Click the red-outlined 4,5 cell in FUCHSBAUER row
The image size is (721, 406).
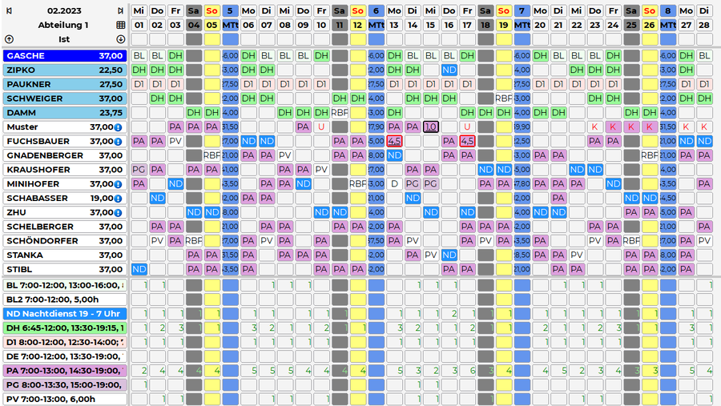394,141
